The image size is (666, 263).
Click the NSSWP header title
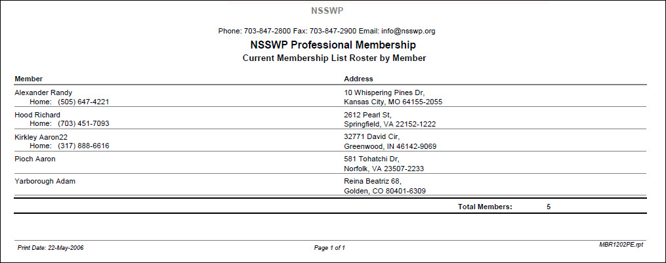[x=327, y=11]
